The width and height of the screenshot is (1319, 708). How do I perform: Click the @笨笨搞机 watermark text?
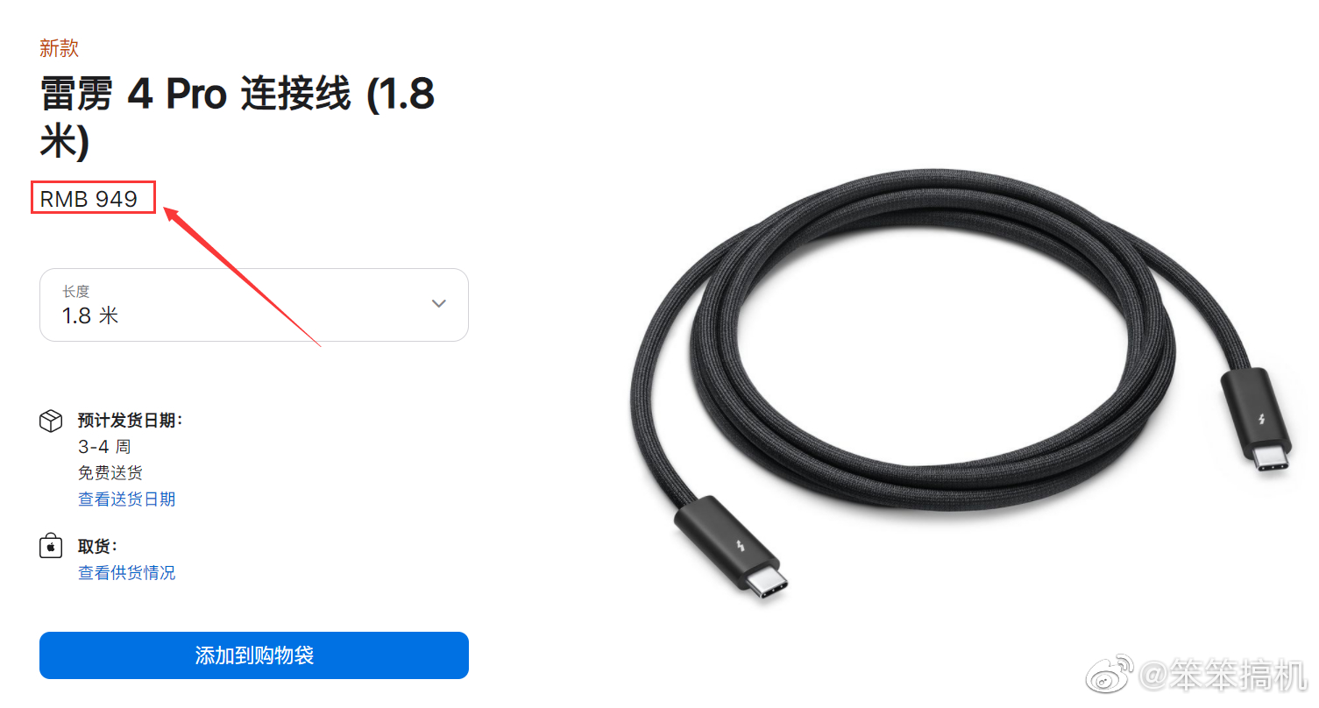[x=1223, y=676]
